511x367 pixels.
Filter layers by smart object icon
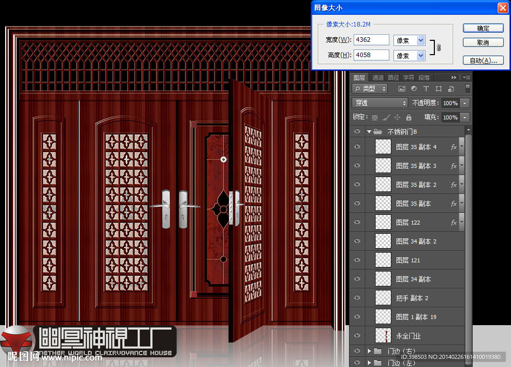click(x=451, y=89)
